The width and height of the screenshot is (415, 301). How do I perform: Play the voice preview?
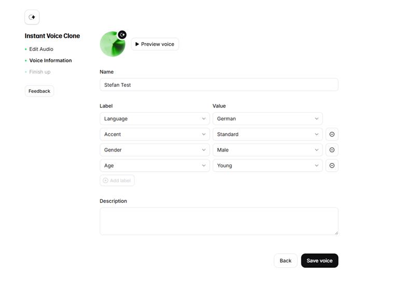[x=155, y=44]
